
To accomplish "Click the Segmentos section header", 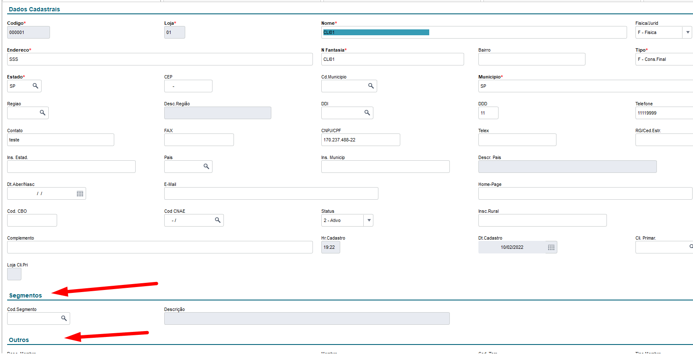I will pos(26,295).
